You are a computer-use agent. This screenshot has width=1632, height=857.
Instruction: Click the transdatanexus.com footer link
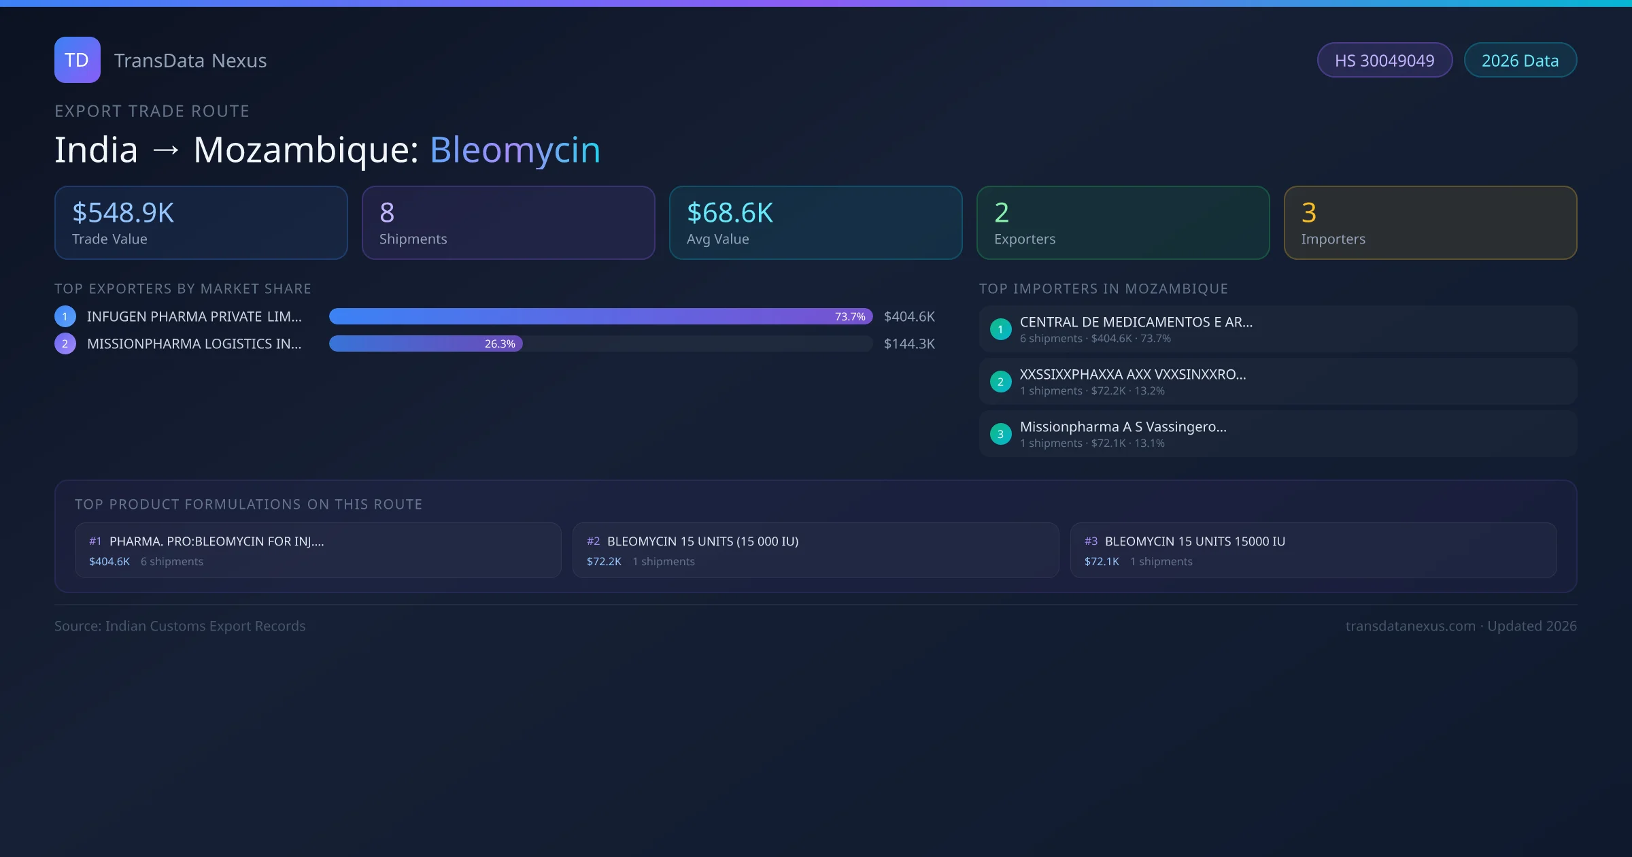pos(1410,626)
